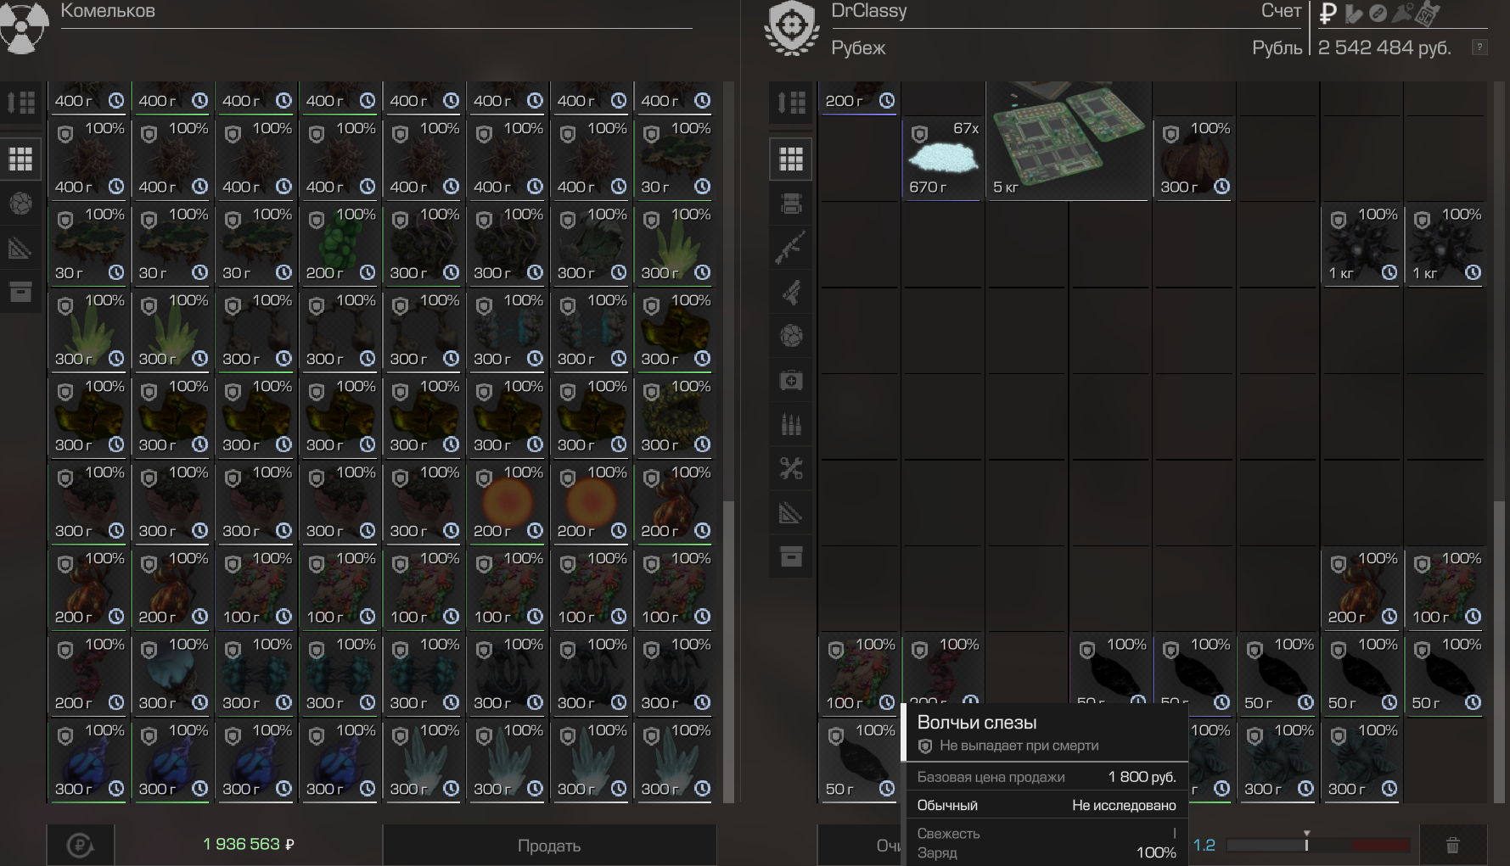Filter player inventory by backpack category
The height and width of the screenshot is (866, 1510).
click(790, 204)
